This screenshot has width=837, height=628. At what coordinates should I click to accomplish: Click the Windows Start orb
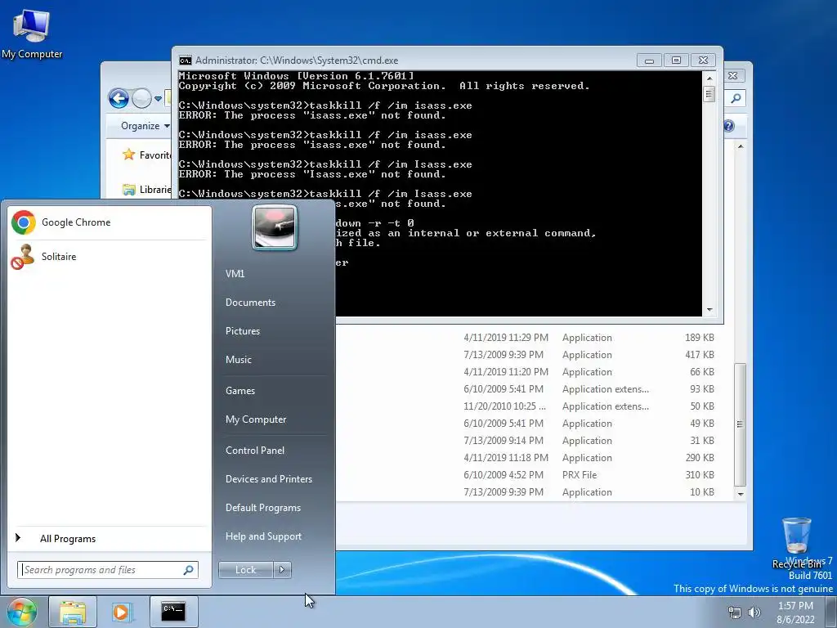click(21, 612)
